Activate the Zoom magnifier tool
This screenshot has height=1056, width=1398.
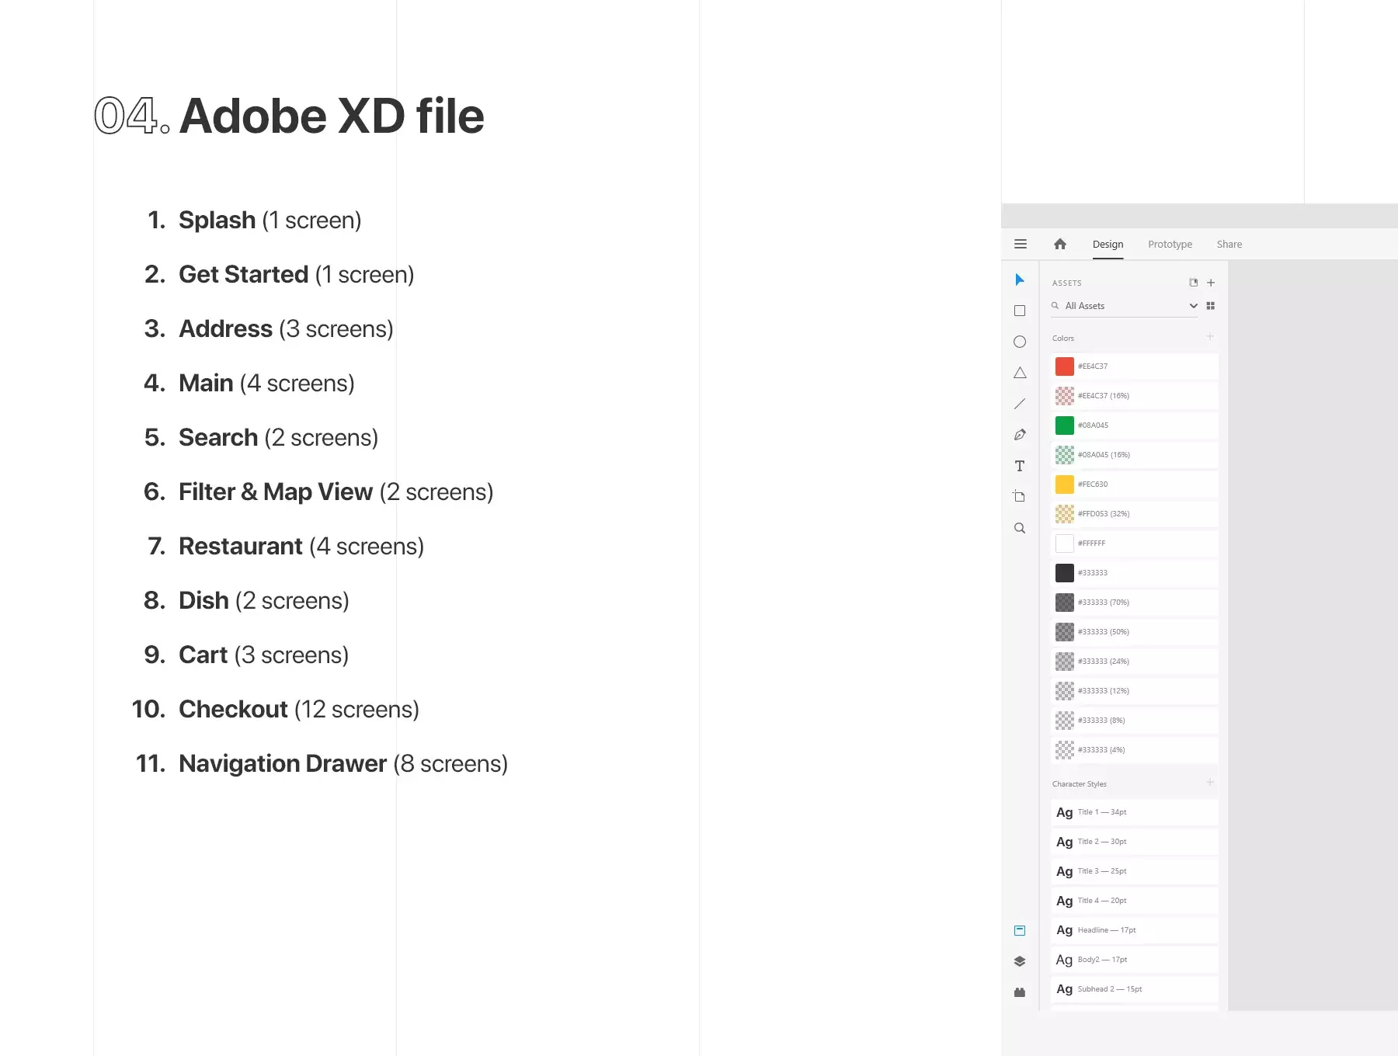(1020, 528)
